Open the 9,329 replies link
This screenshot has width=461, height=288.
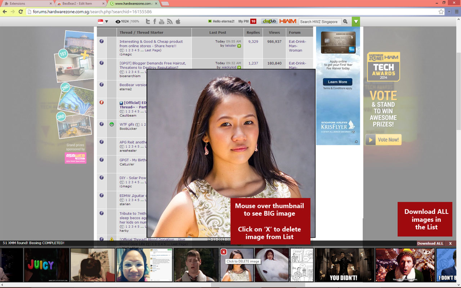click(x=253, y=41)
